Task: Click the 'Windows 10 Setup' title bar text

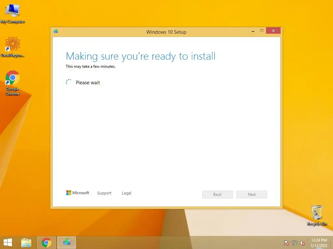Action: coord(166,32)
